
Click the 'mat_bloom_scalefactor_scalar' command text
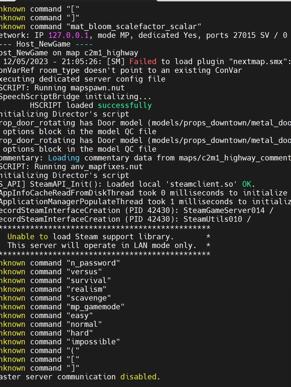pyautogui.click(x=134, y=27)
